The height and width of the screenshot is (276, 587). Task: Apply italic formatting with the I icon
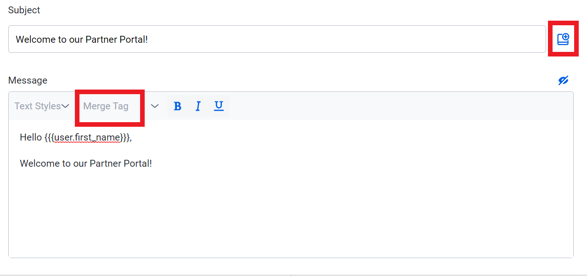tap(198, 106)
